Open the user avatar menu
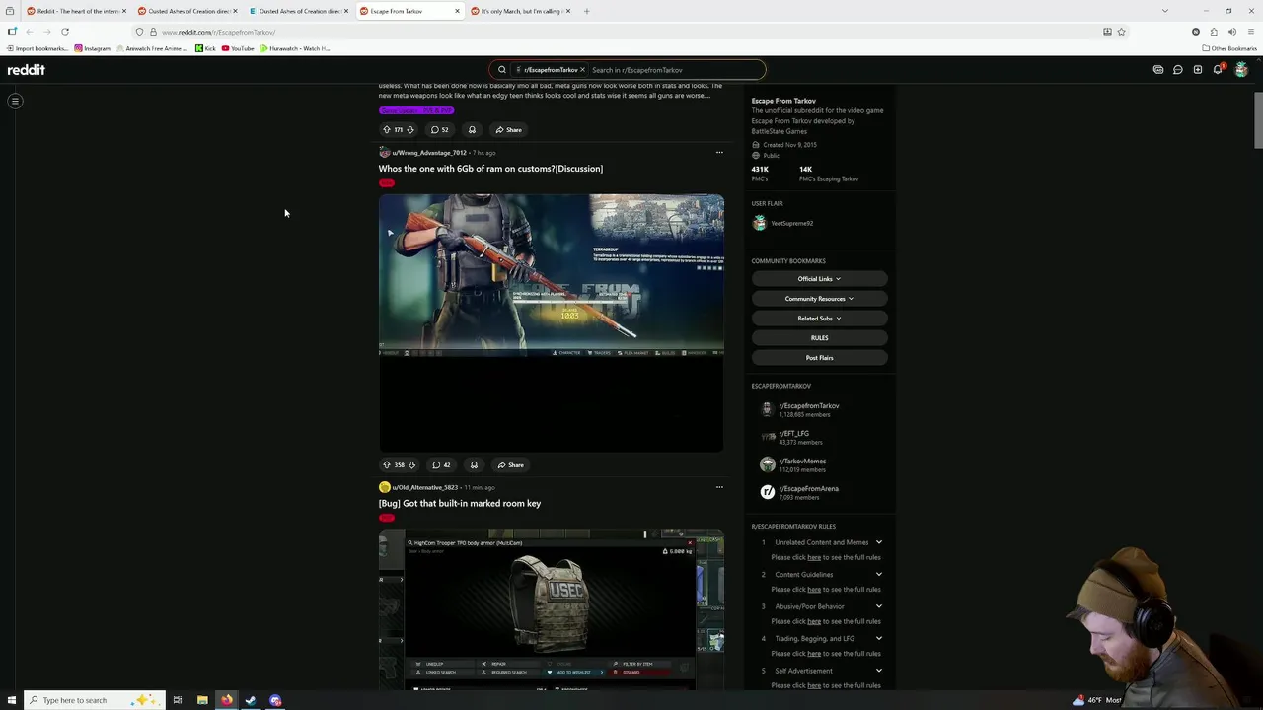The image size is (1263, 710). 1241,70
